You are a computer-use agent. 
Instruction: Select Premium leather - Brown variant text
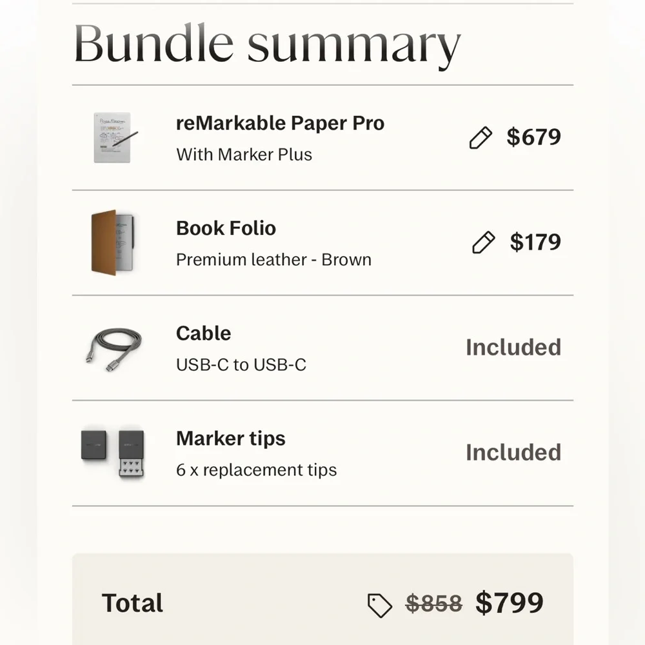point(273,259)
